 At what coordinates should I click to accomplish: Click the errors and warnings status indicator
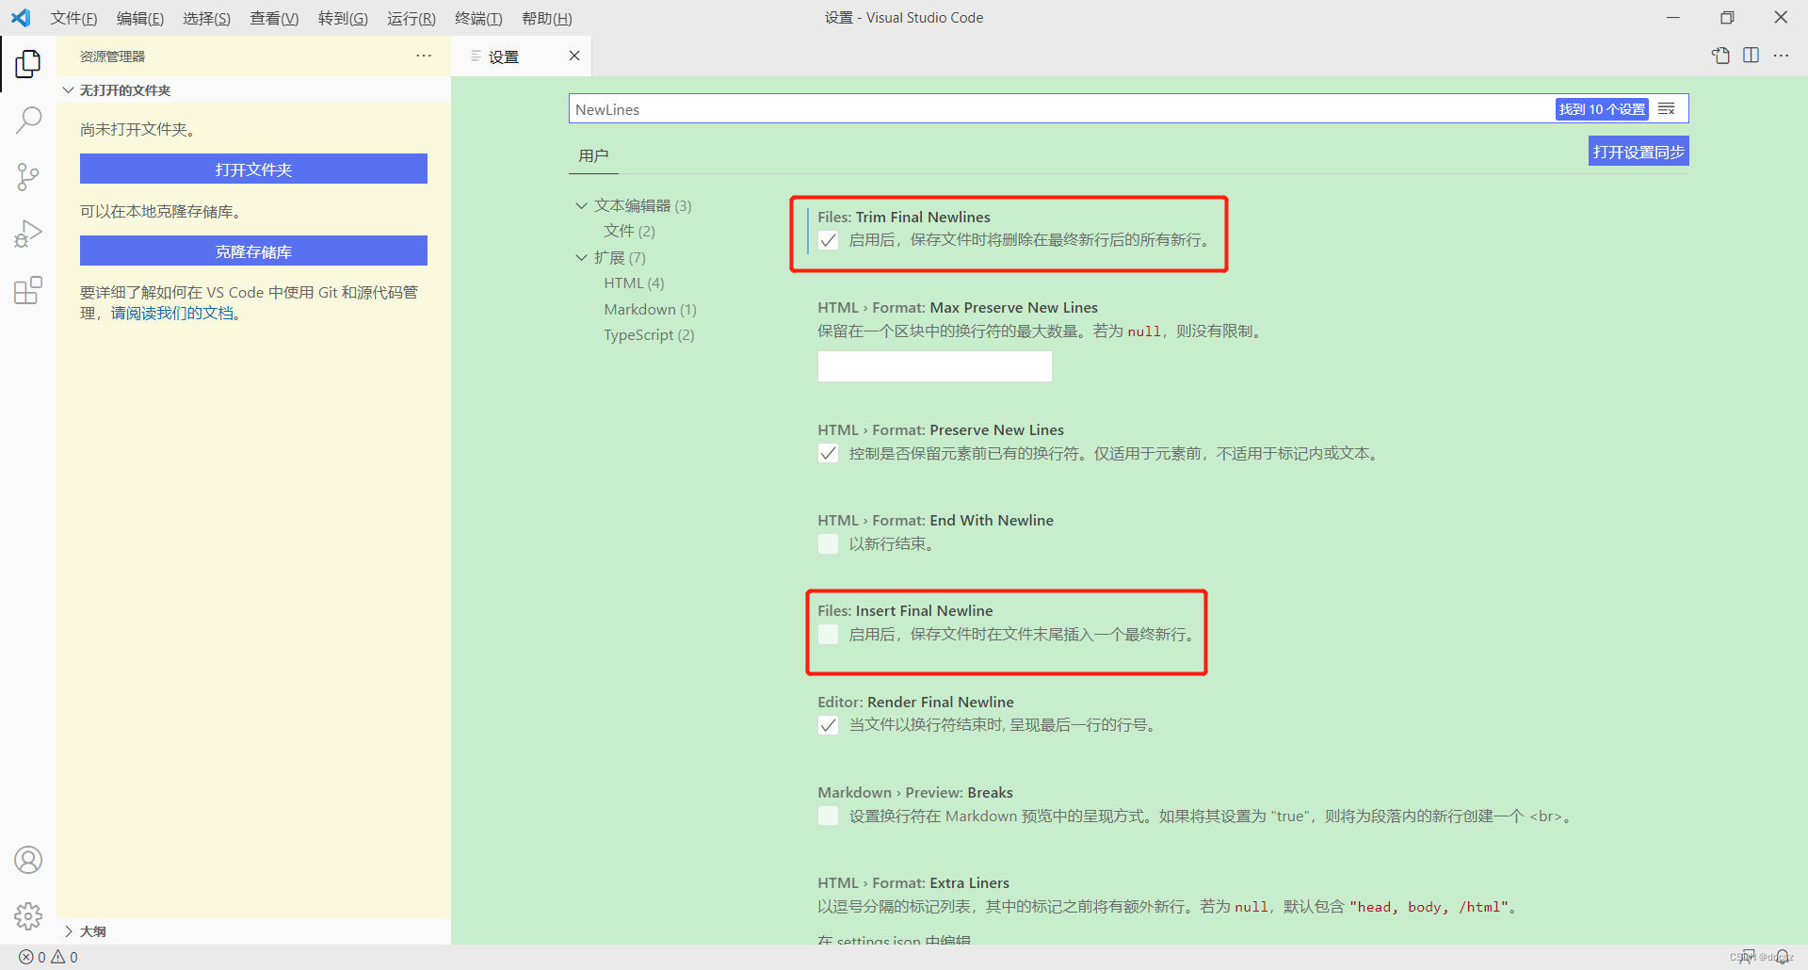click(48, 957)
